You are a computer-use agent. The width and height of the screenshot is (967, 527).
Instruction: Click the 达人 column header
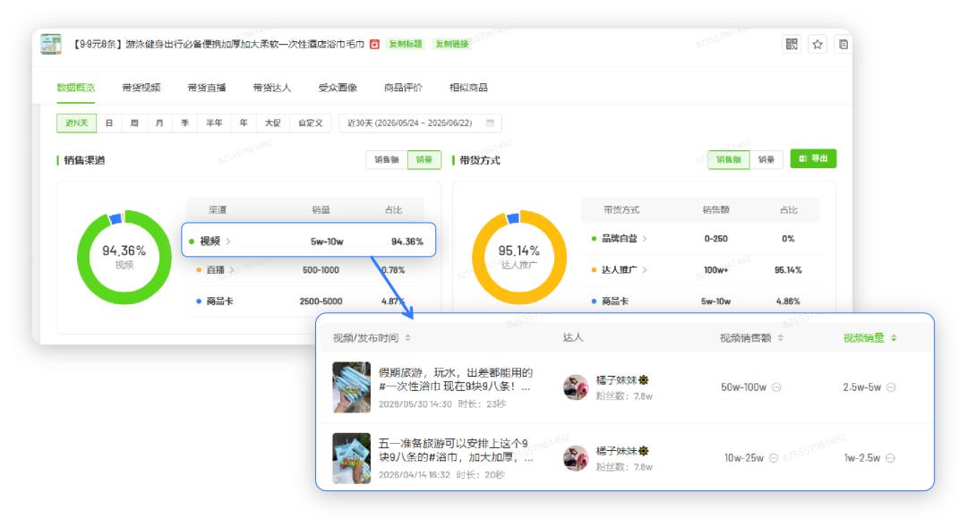click(572, 338)
